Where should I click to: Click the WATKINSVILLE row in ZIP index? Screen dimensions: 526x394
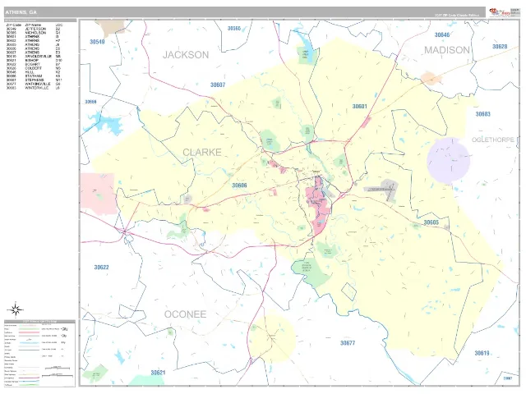pos(34,84)
